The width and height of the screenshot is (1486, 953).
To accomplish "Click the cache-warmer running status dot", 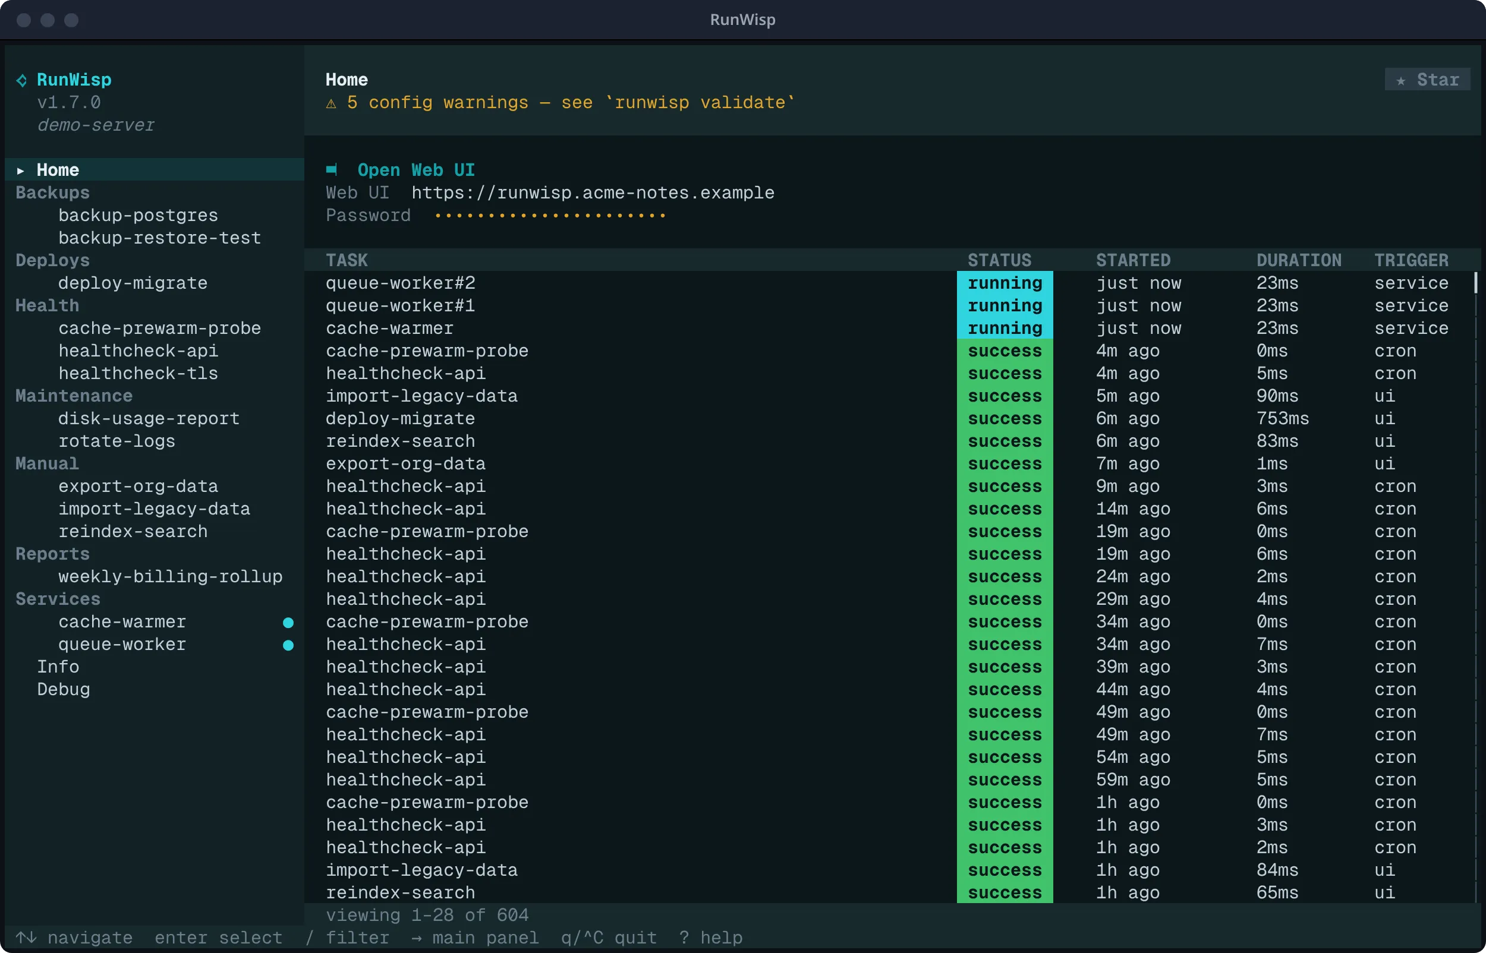I will click(288, 623).
